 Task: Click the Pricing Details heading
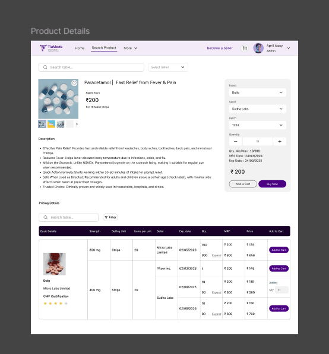pyautogui.click(x=49, y=203)
